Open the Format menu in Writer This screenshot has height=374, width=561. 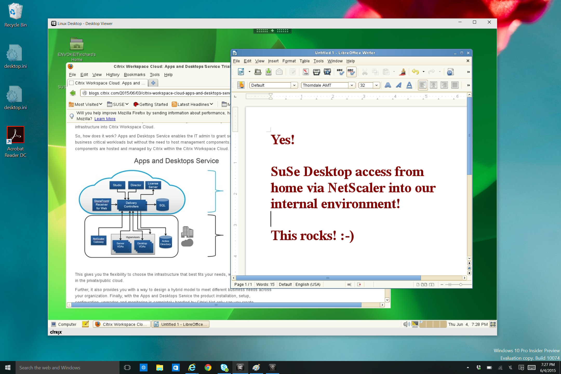click(289, 61)
